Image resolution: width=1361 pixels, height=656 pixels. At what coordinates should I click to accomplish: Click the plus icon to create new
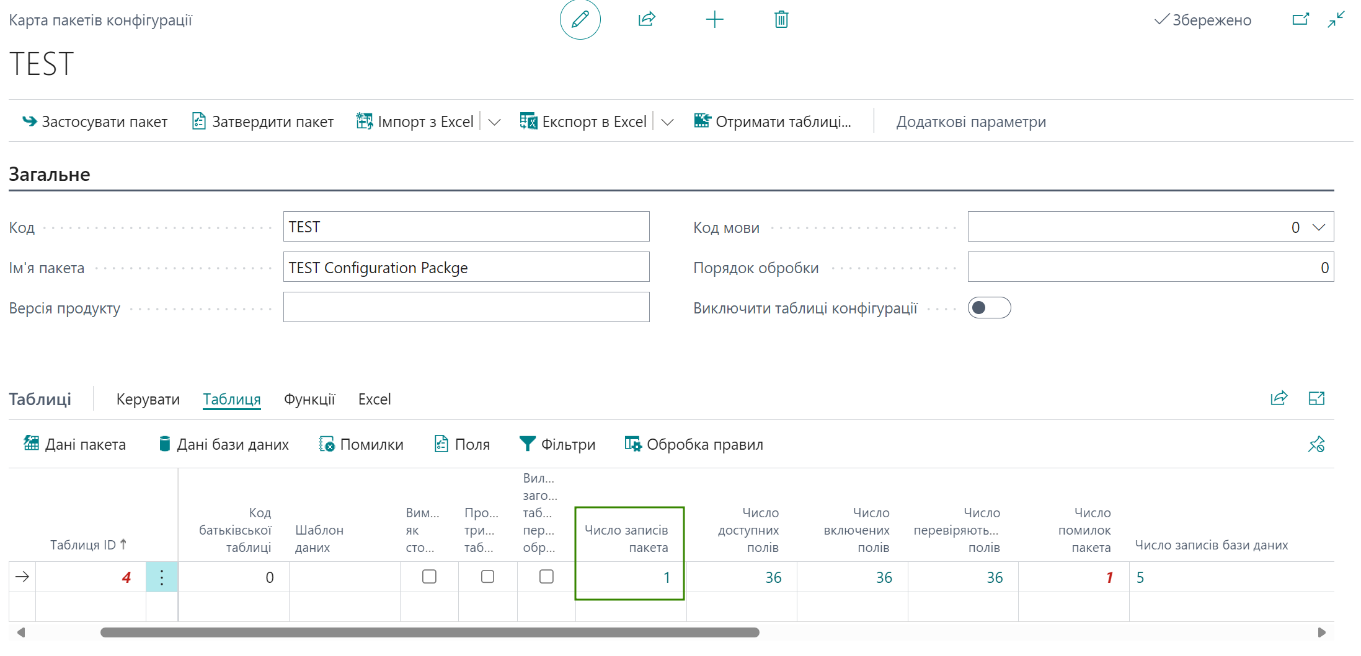(714, 20)
